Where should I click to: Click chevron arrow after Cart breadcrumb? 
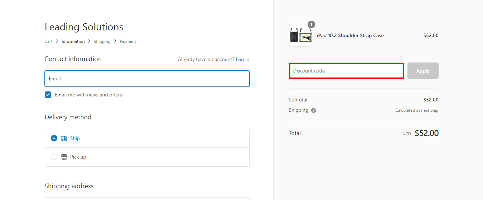[57, 41]
